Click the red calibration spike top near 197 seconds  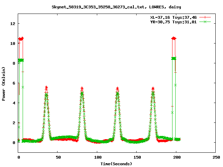(x=174, y=38)
